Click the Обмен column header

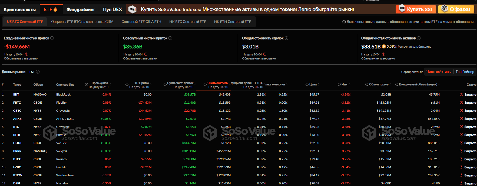tap(38, 85)
